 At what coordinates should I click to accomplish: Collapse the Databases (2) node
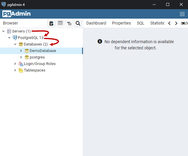point(15,44)
